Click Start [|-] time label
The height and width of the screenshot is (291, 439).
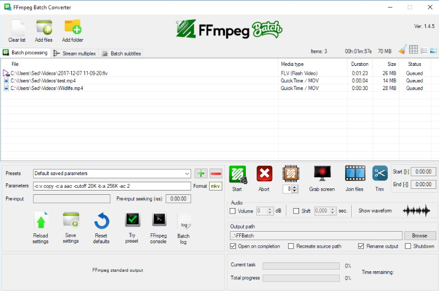click(401, 171)
